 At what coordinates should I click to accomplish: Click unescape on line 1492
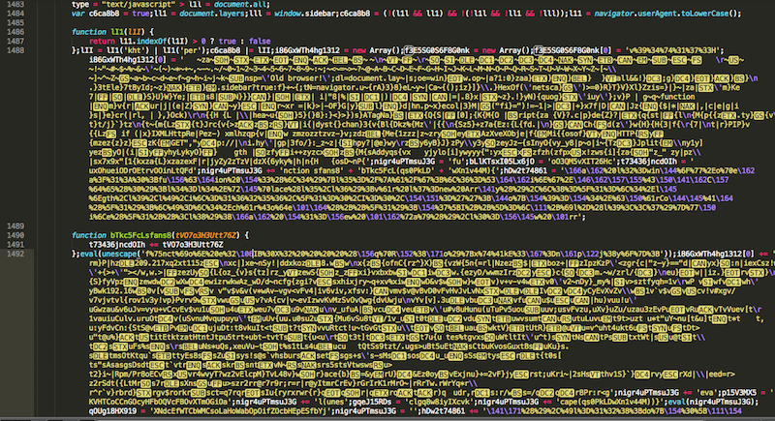[x=120, y=254]
